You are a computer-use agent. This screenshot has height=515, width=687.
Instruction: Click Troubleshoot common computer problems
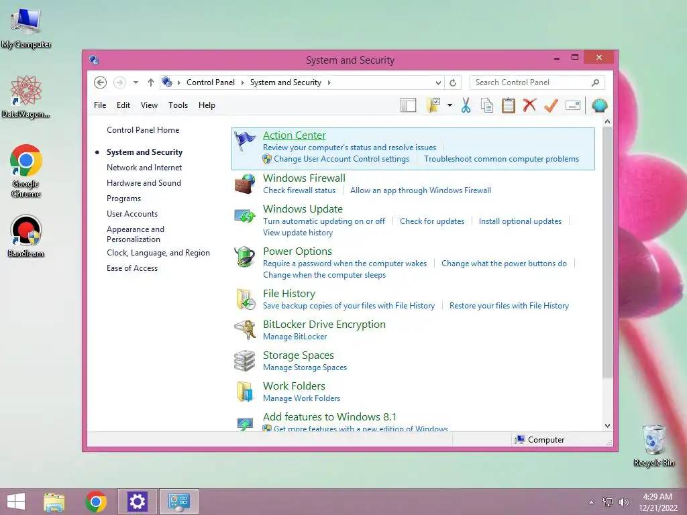[501, 159]
